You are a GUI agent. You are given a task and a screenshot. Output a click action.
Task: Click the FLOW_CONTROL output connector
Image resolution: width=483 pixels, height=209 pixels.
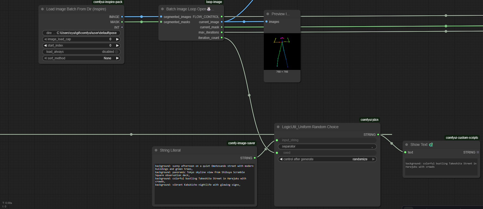click(x=222, y=17)
